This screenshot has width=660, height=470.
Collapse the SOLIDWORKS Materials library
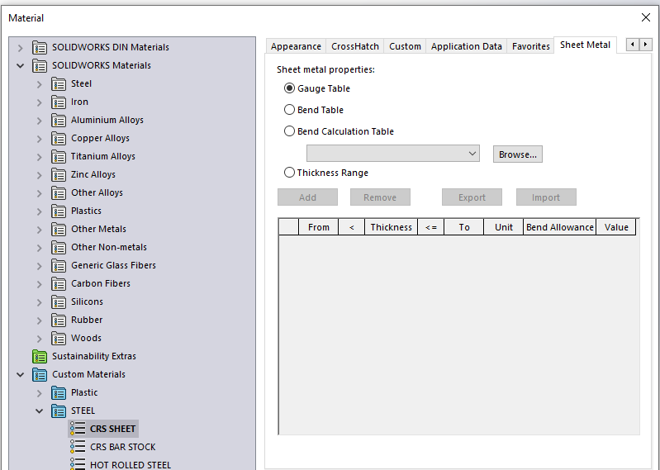[20, 65]
